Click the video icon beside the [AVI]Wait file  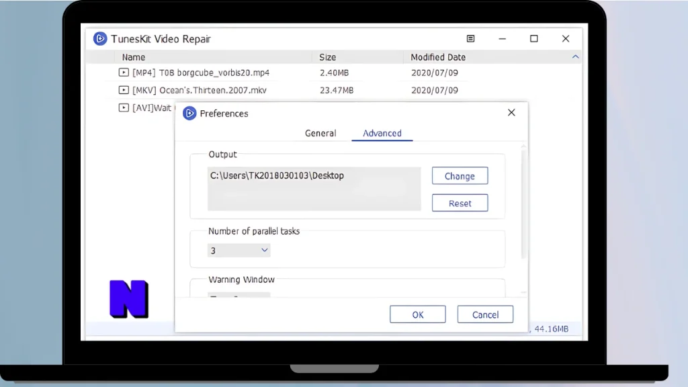point(124,107)
